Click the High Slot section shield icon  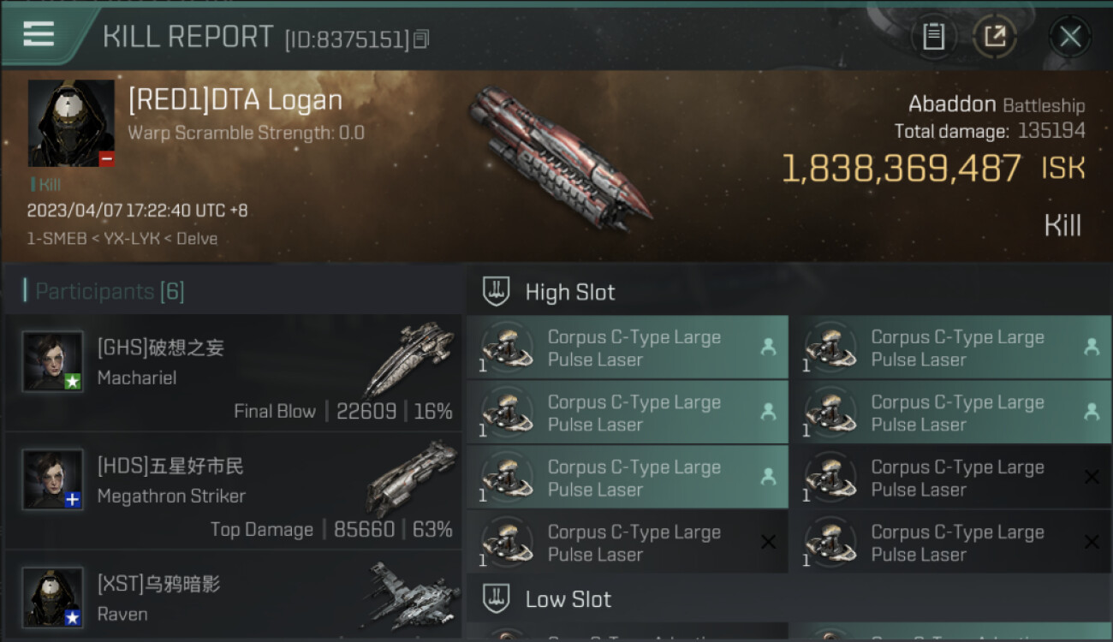click(x=497, y=292)
